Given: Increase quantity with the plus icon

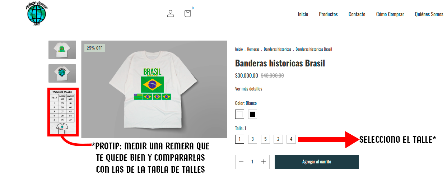Looking at the screenshot, I should tap(264, 162).
